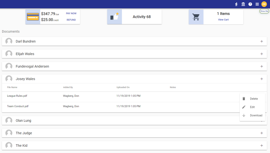Click the credit card payment icon

point(33,17)
